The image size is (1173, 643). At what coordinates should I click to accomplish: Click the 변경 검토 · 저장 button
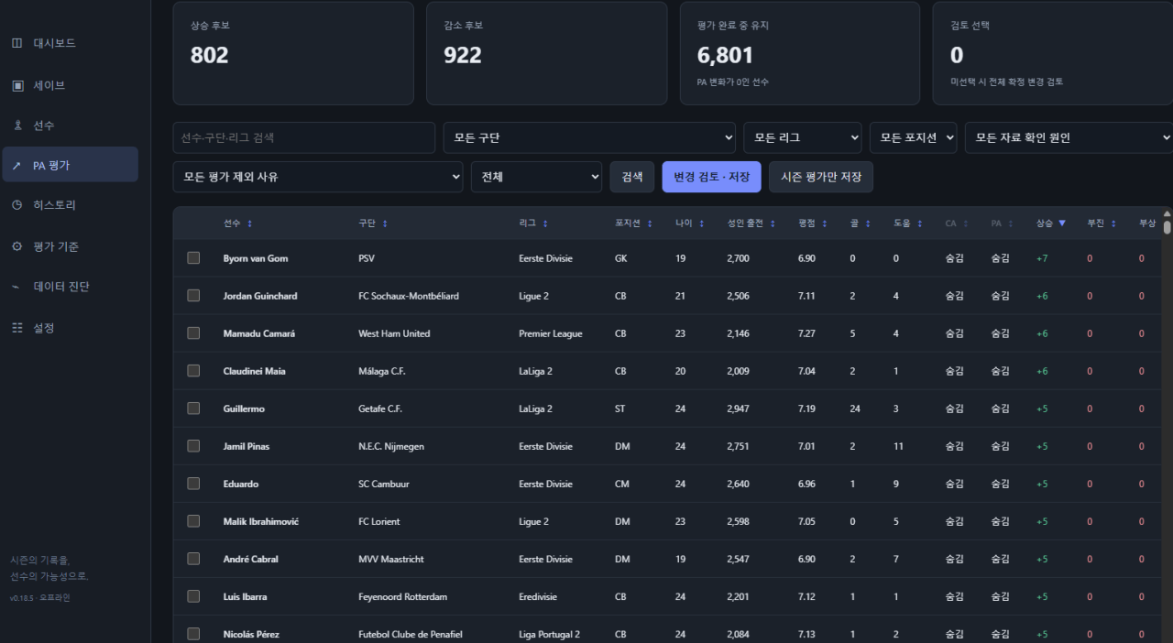(x=712, y=177)
